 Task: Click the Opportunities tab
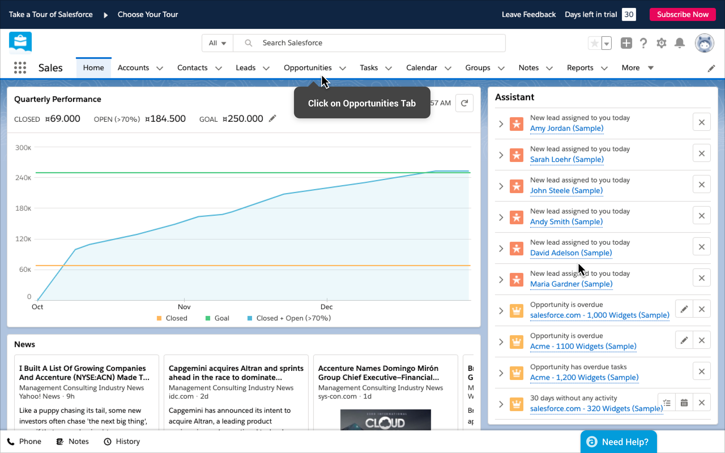click(x=307, y=68)
